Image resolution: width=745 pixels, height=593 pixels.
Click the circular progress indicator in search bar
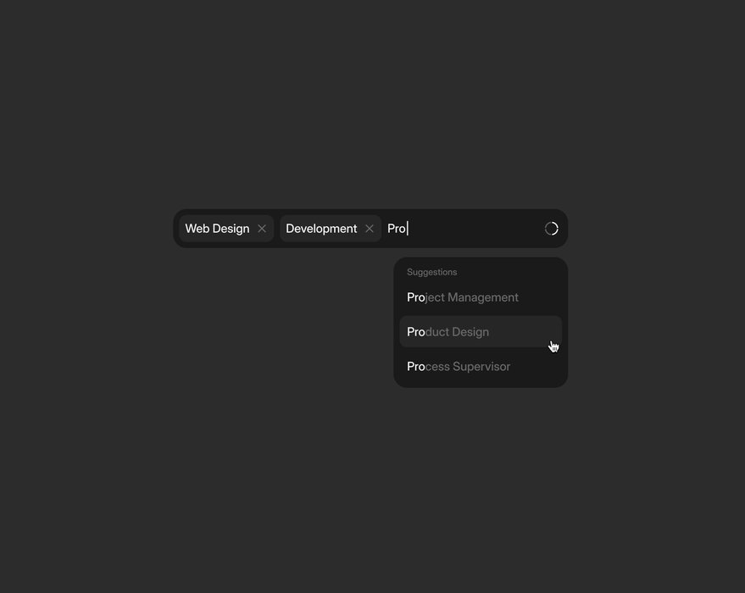[551, 229]
